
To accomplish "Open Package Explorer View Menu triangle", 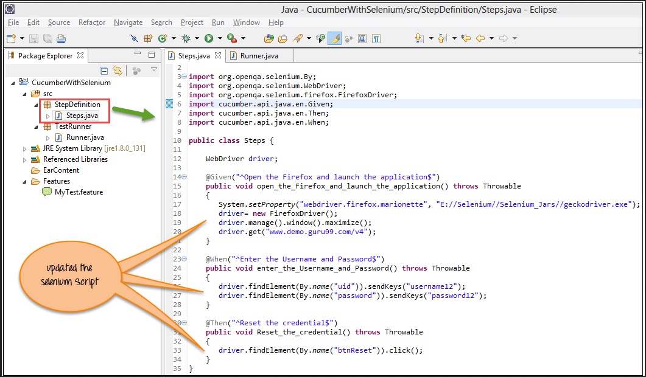I will (153, 69).
